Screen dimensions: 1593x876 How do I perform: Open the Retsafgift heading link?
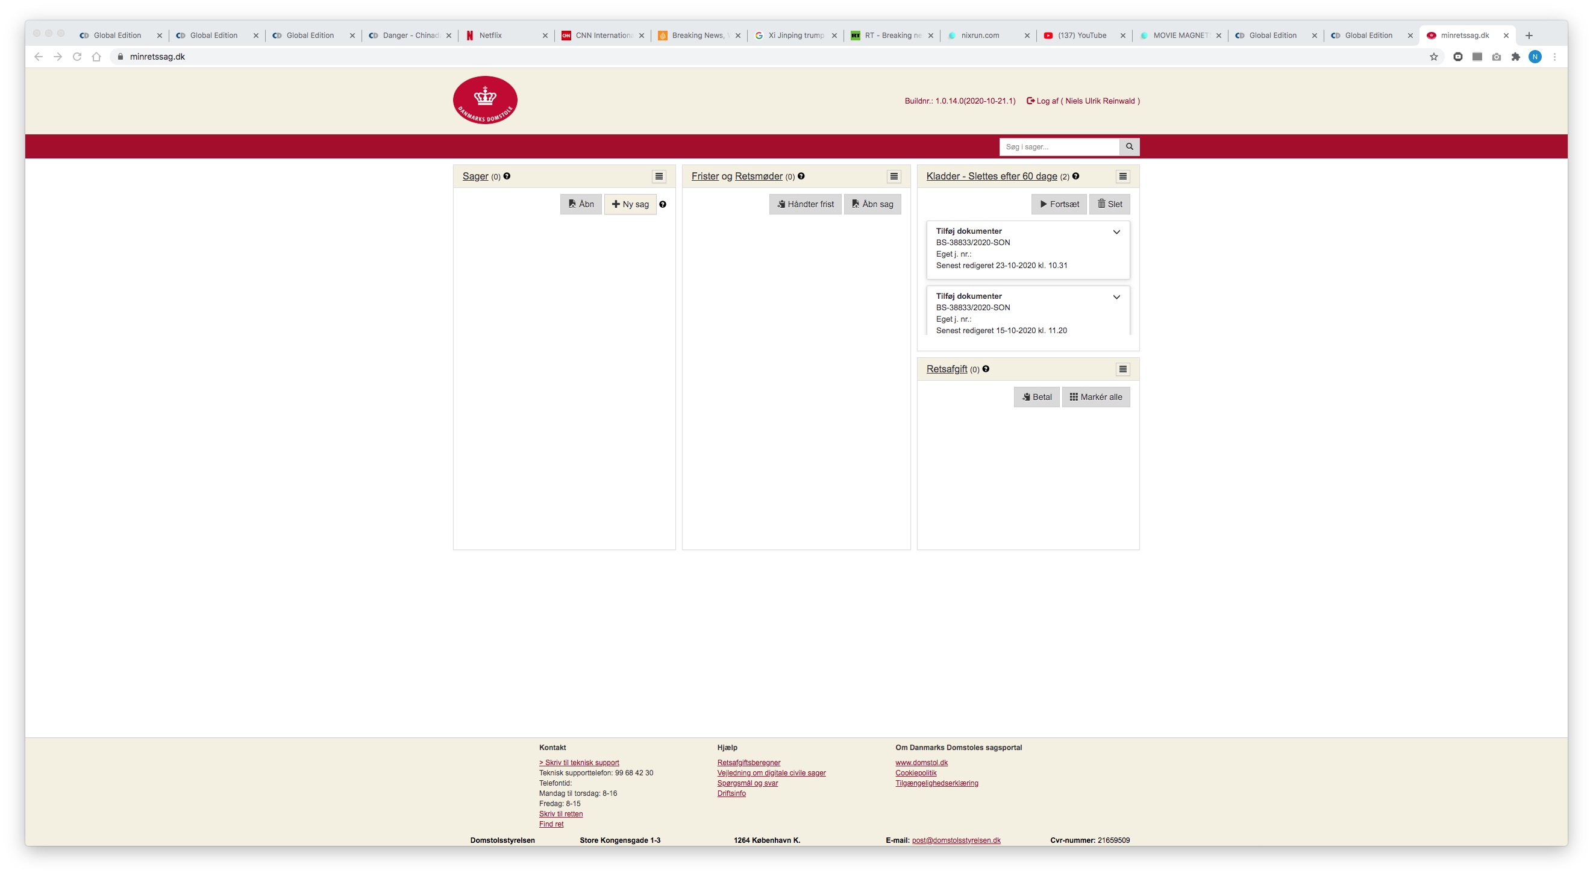pos(947,369)
